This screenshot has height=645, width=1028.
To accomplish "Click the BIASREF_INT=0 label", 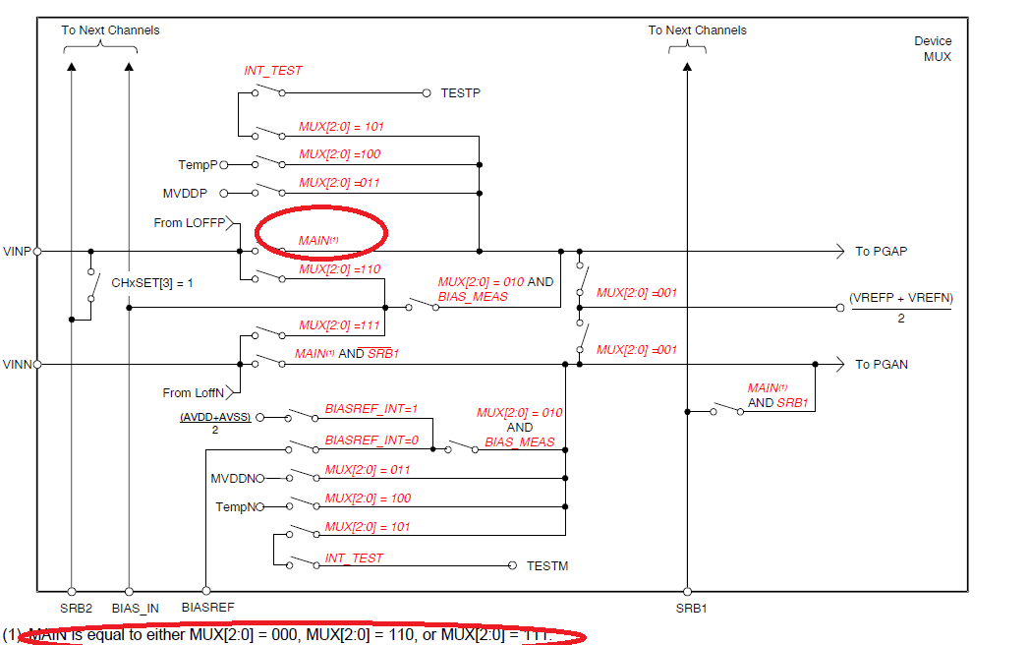I will click(x=371, y=440).
